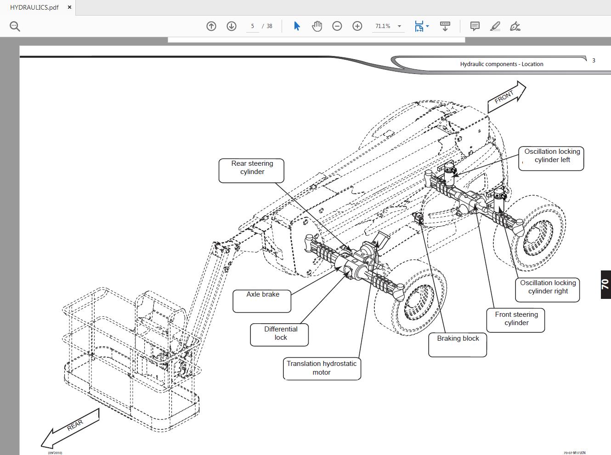Screen dimensions: 611x455
Task: Select the Highlight text tool
Action: click(x=495, y=26)
